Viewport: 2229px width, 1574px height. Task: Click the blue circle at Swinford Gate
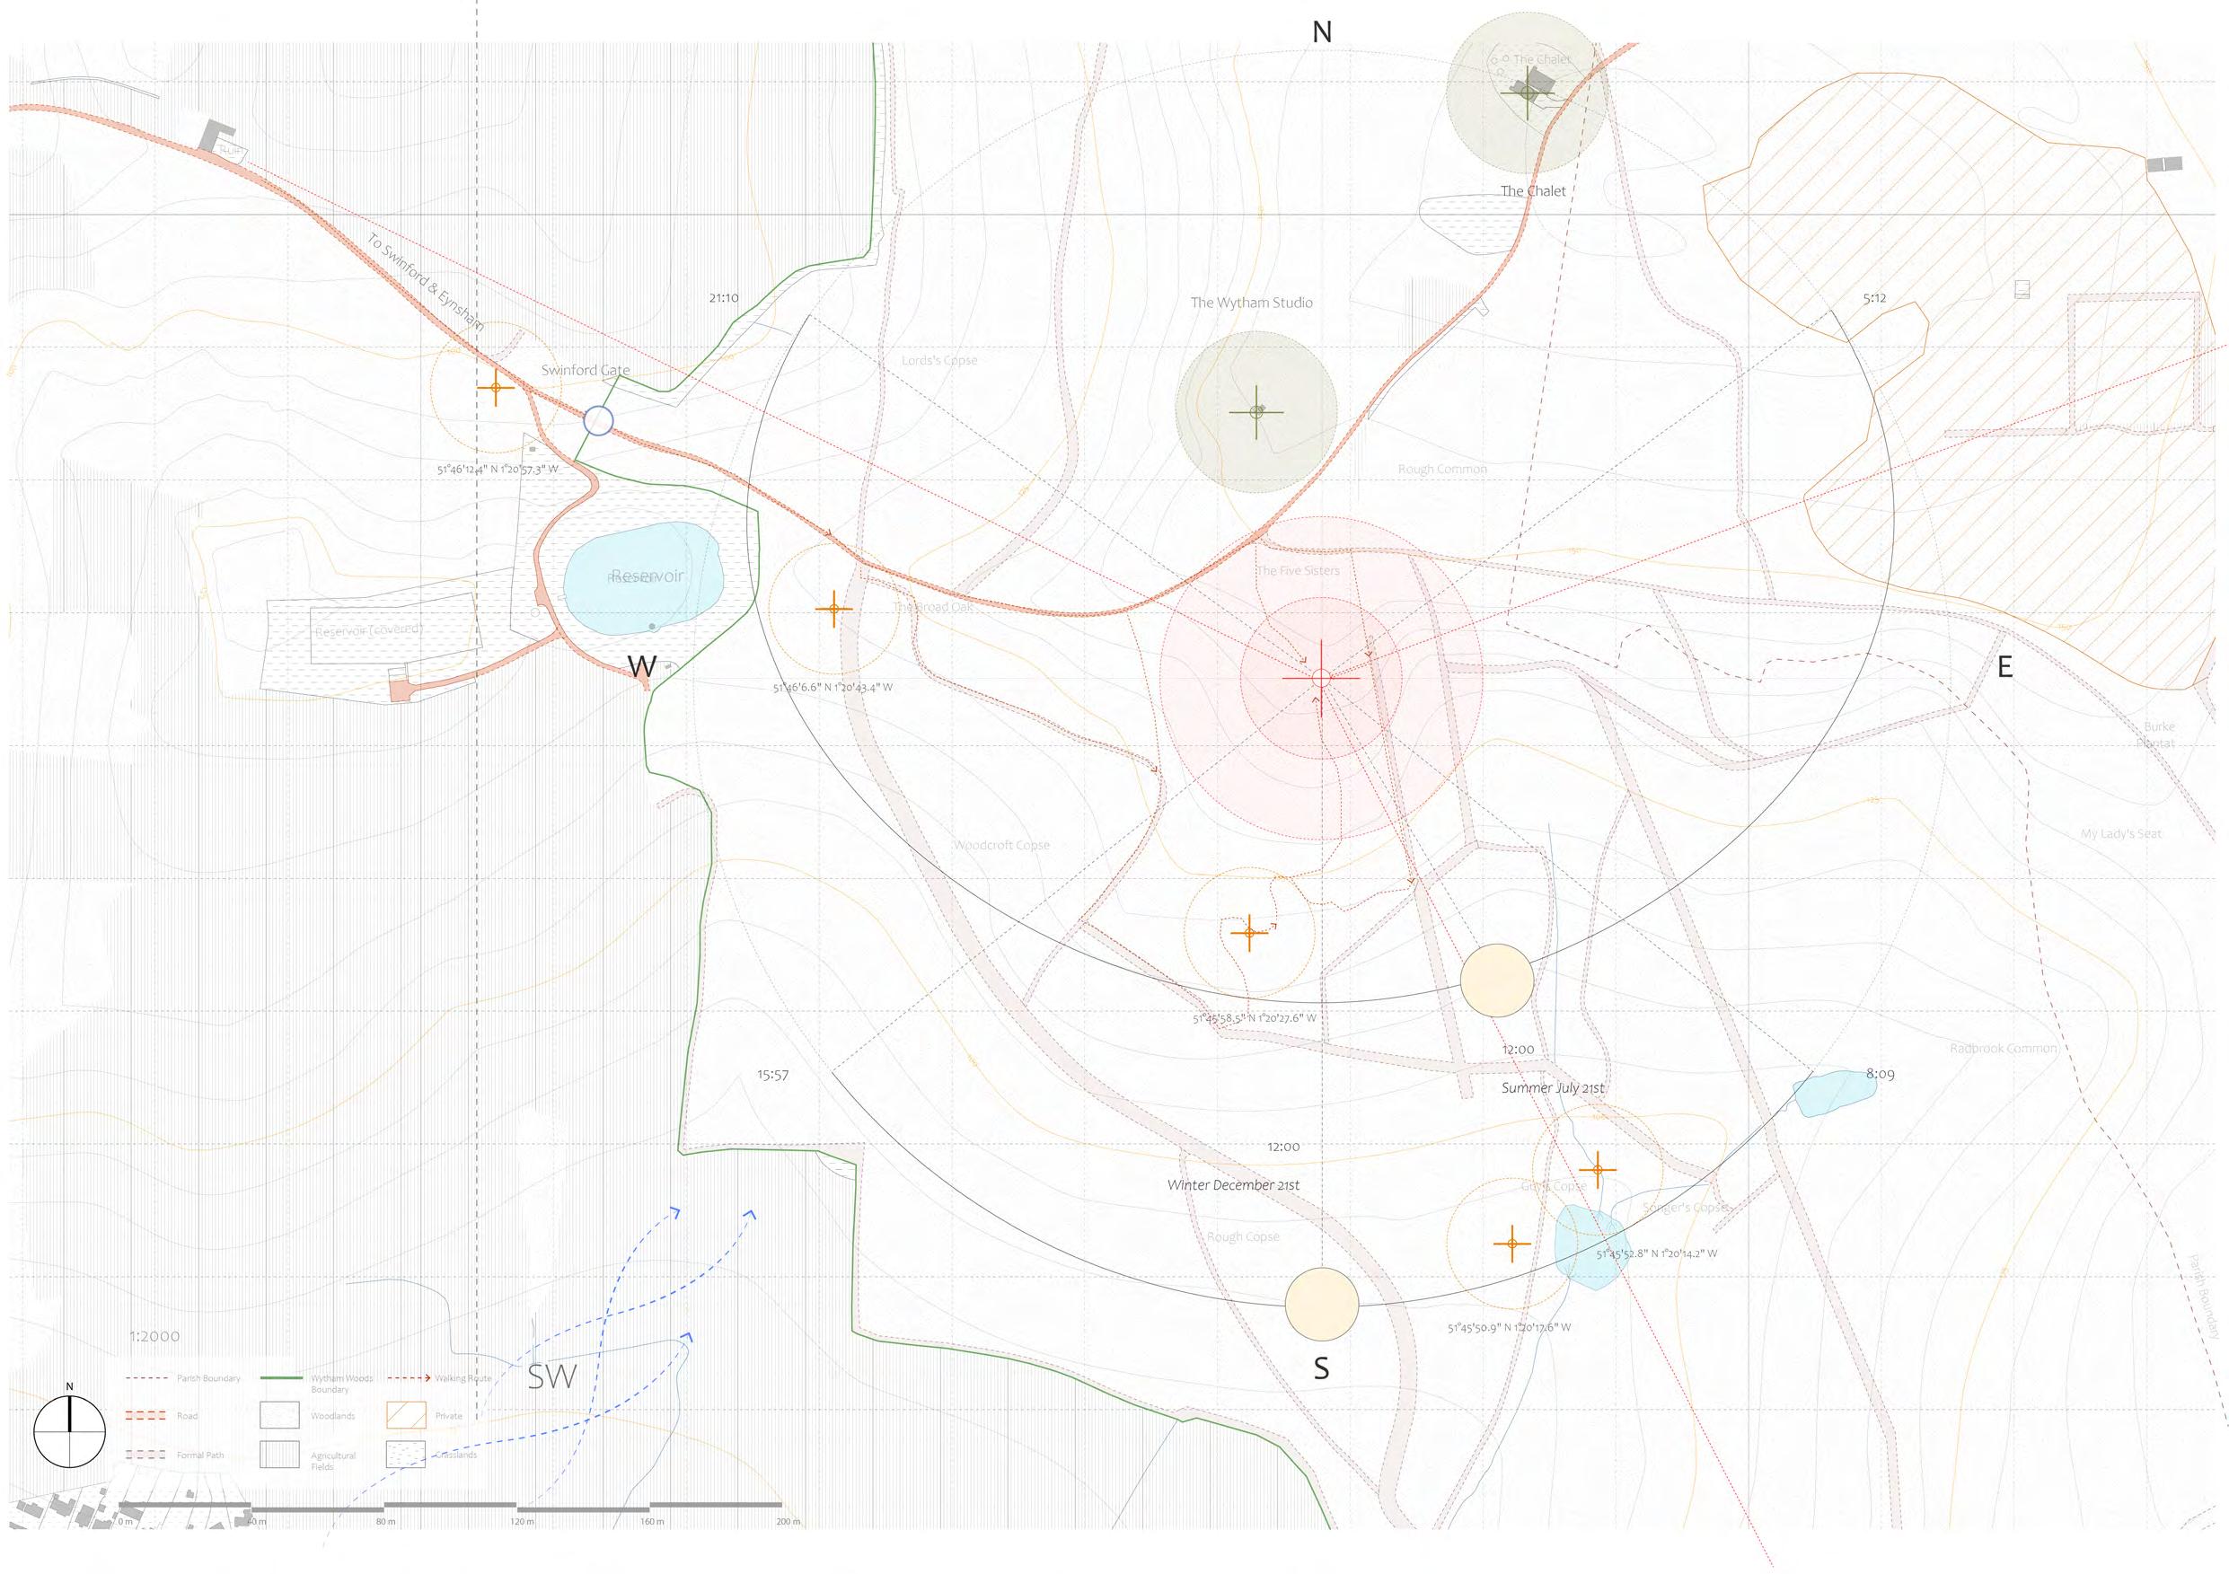click(598, 421)
